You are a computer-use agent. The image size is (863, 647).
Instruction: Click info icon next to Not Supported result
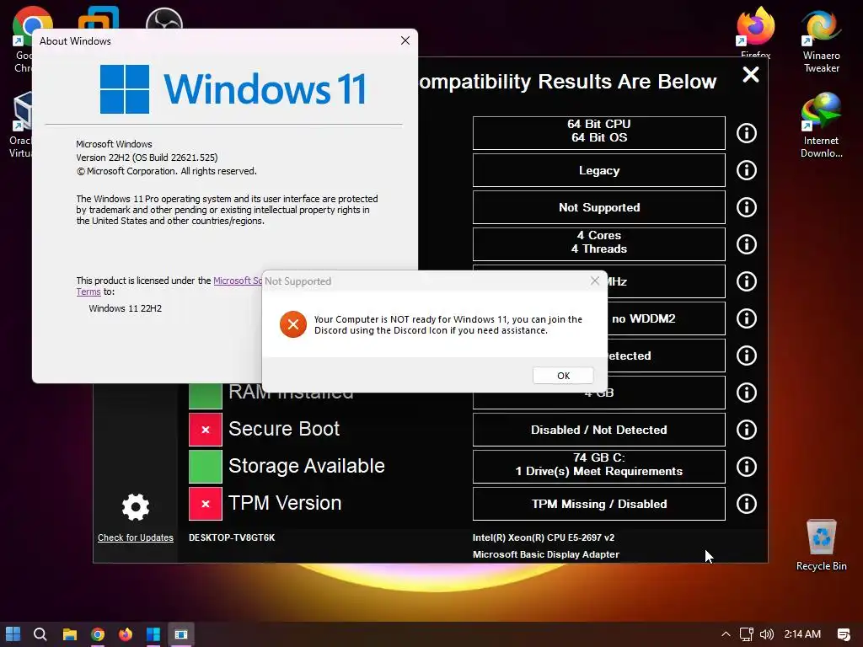747,207
